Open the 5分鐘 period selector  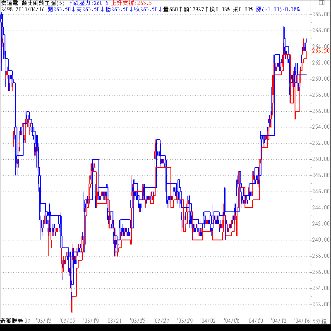pos(320,321)
